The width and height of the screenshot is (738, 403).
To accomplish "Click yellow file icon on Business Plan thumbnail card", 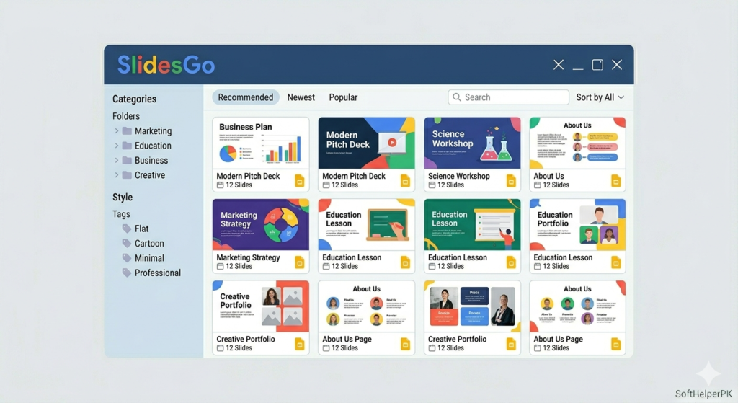I will [x=299, y=180].
